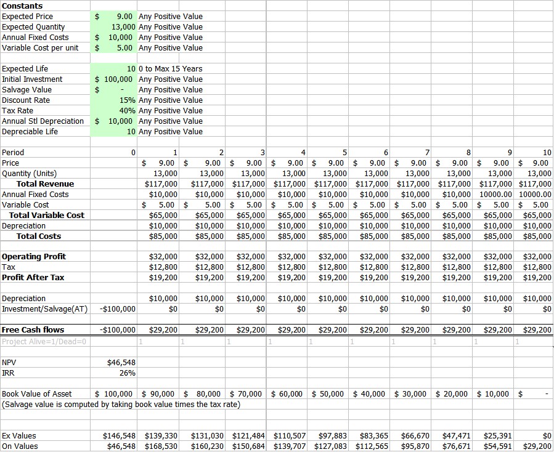This screenshot has width=554, height=452.
Task: Click the Variable Cost per unit input
Action: [113, 48]
